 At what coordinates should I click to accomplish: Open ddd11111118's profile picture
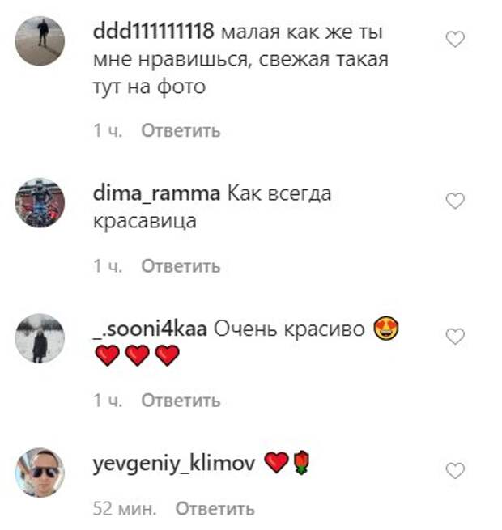(x=40, y=40)
